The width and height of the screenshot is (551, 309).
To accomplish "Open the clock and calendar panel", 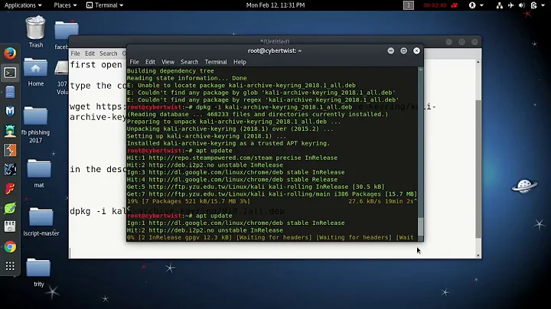I will [275, 5].
